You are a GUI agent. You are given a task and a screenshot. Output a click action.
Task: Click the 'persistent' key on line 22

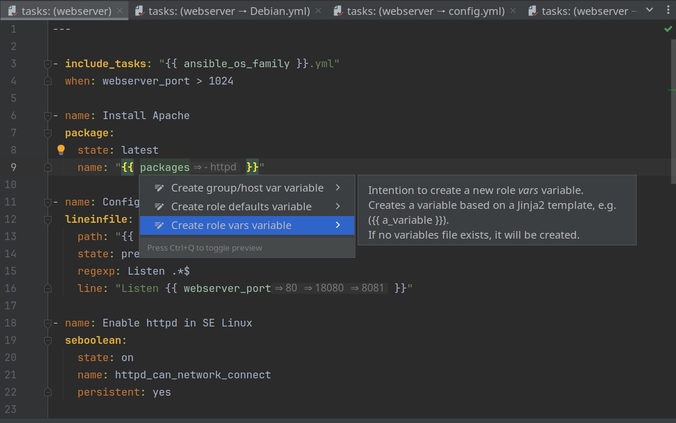[109, 392]
